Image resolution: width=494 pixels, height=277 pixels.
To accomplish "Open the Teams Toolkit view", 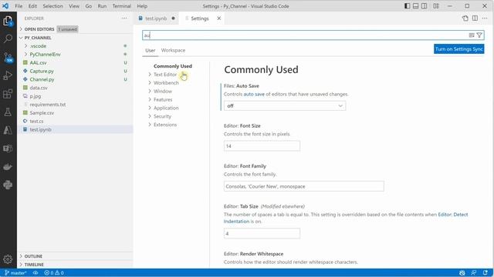I will [8, 149].
